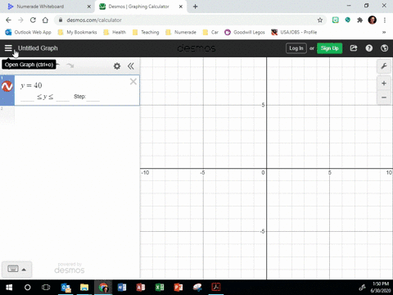
Task: Open Chrome three-dot menu
Action: point(385,20)
